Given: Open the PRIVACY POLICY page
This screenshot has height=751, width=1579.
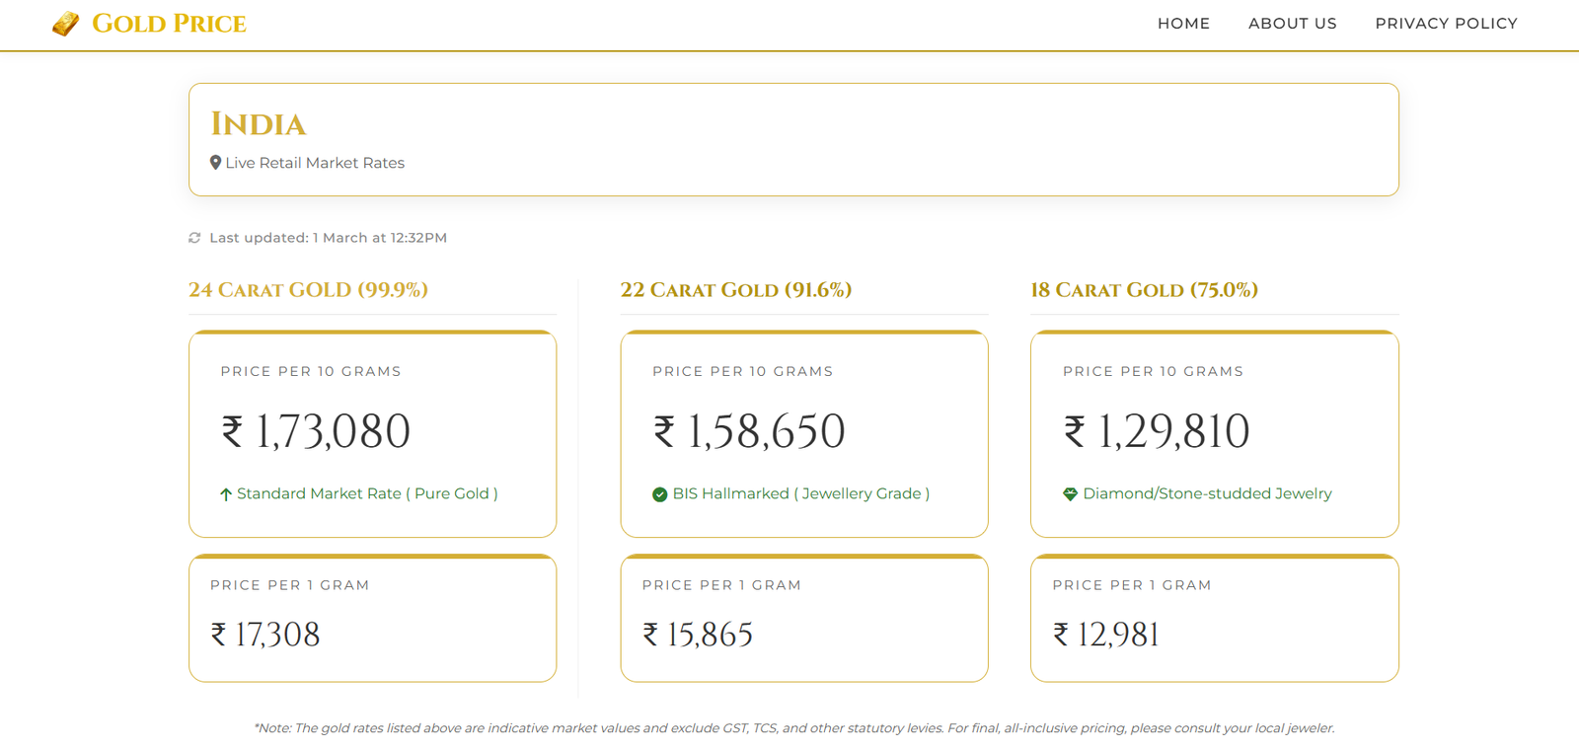Looking at the screenshot, I should [x=1447, y=23].
